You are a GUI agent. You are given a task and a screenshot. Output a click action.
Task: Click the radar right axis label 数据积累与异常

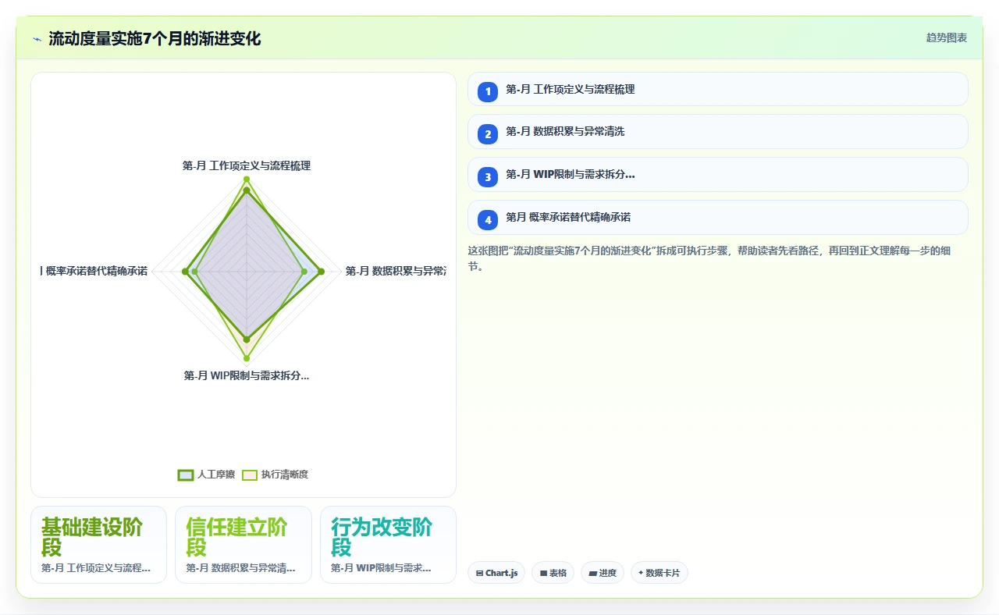[x=396, y=271]
